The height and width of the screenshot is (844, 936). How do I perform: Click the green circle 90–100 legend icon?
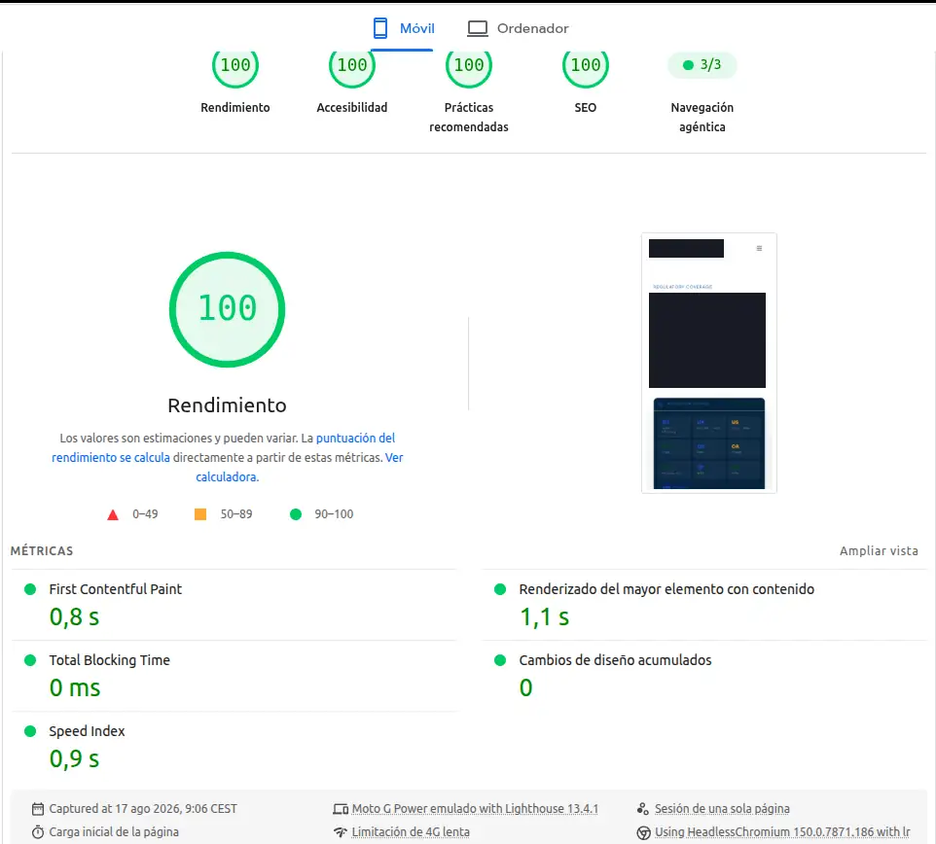tap(296, 514)
